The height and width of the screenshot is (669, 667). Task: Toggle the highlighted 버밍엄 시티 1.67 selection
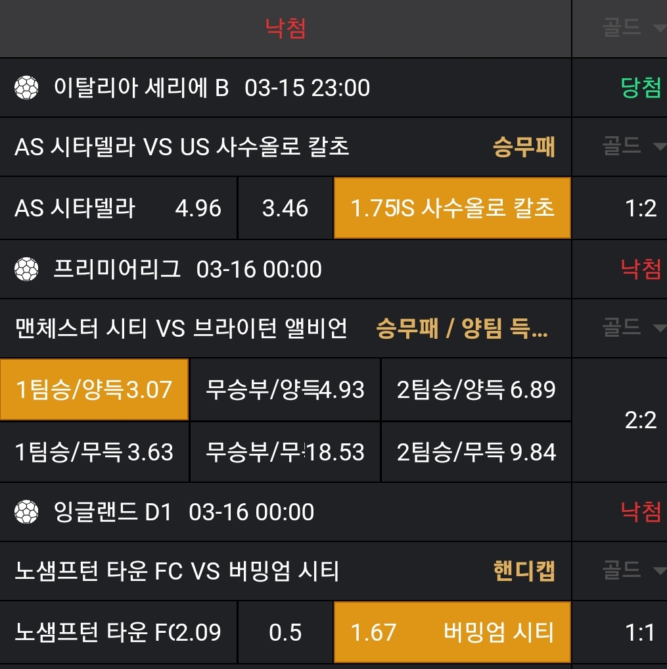(452, 633)
